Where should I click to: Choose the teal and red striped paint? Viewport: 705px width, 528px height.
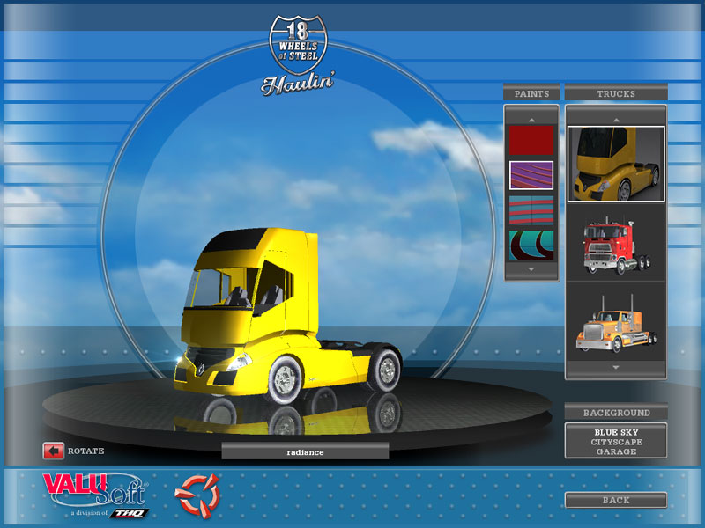(x=531, y=210)
